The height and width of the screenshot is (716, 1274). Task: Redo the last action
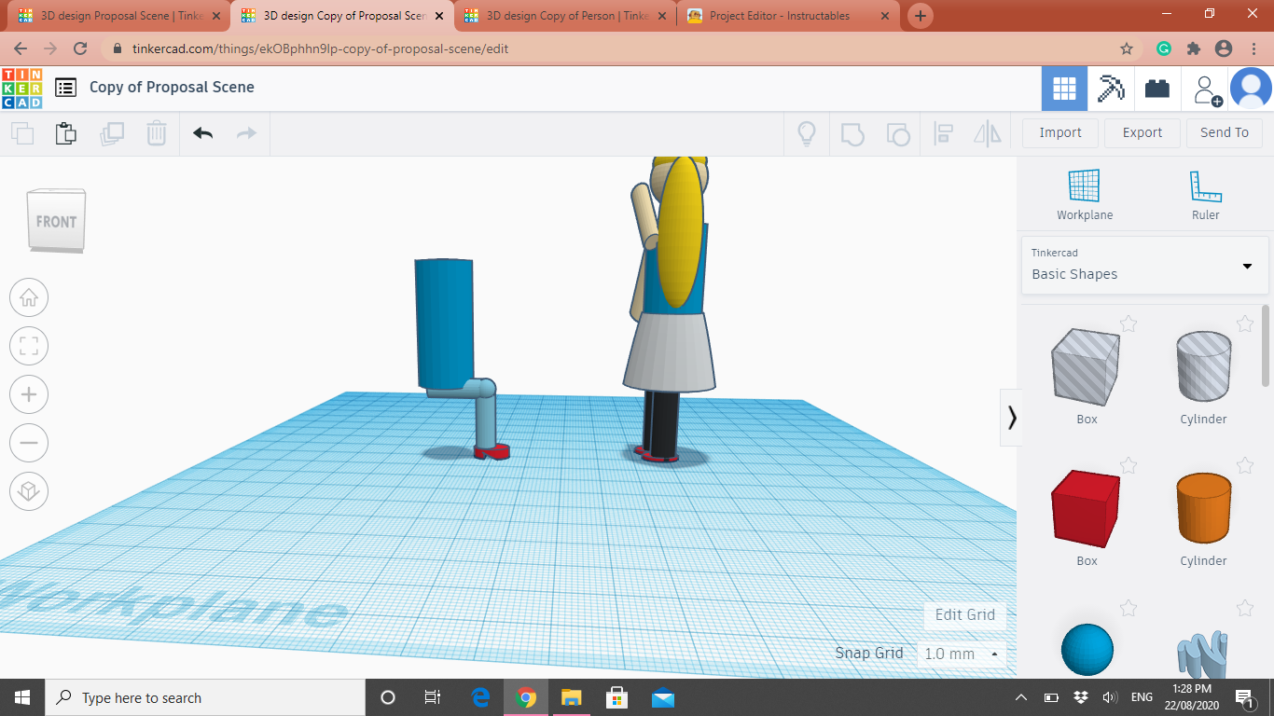[246, 133]
